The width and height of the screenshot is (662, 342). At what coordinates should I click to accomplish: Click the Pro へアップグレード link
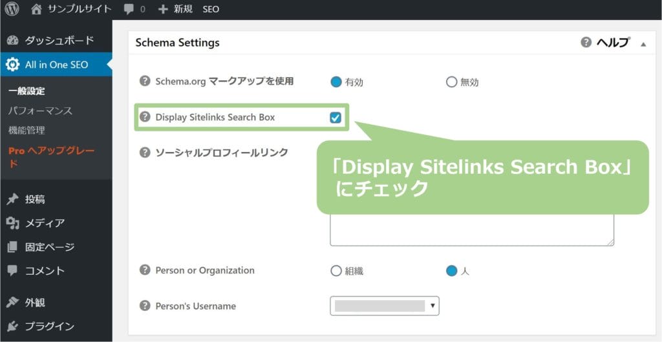(x=52, y=157)
